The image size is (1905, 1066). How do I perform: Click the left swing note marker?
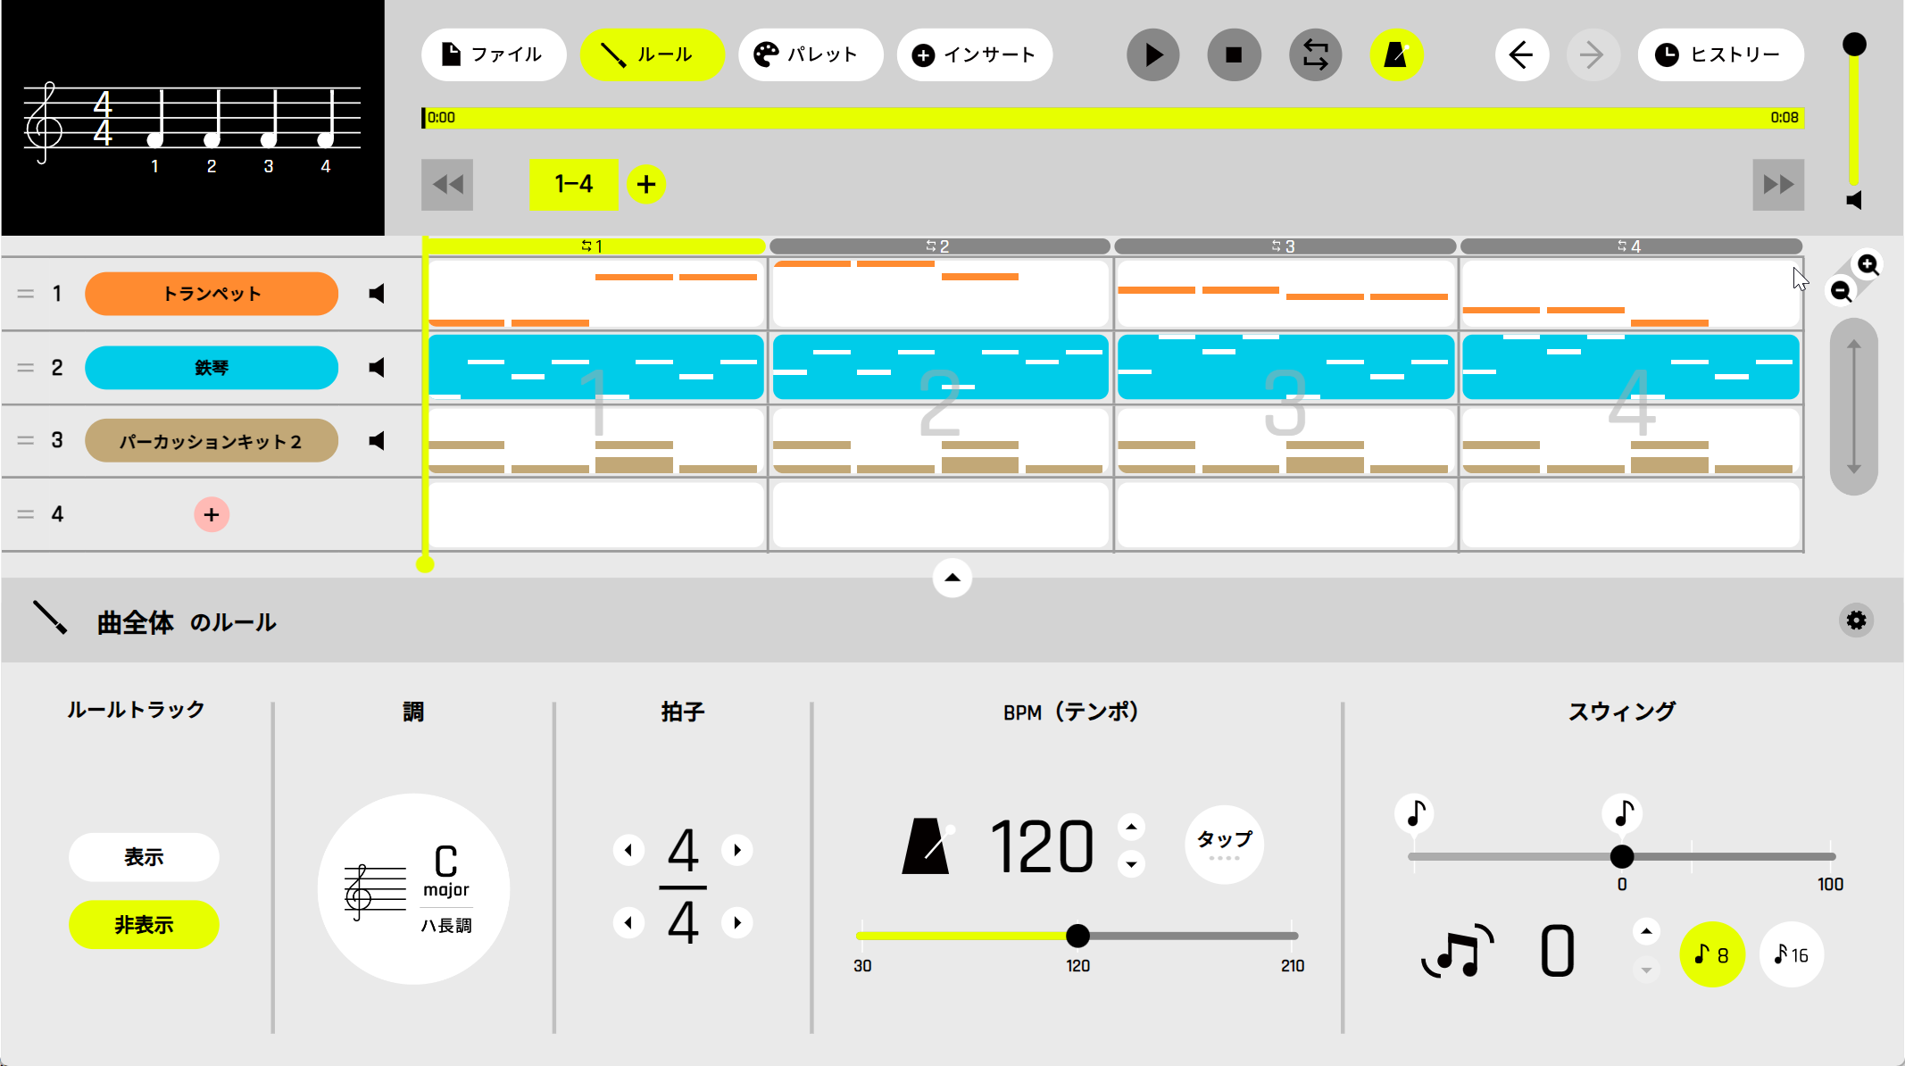[x=1415, y=813]
